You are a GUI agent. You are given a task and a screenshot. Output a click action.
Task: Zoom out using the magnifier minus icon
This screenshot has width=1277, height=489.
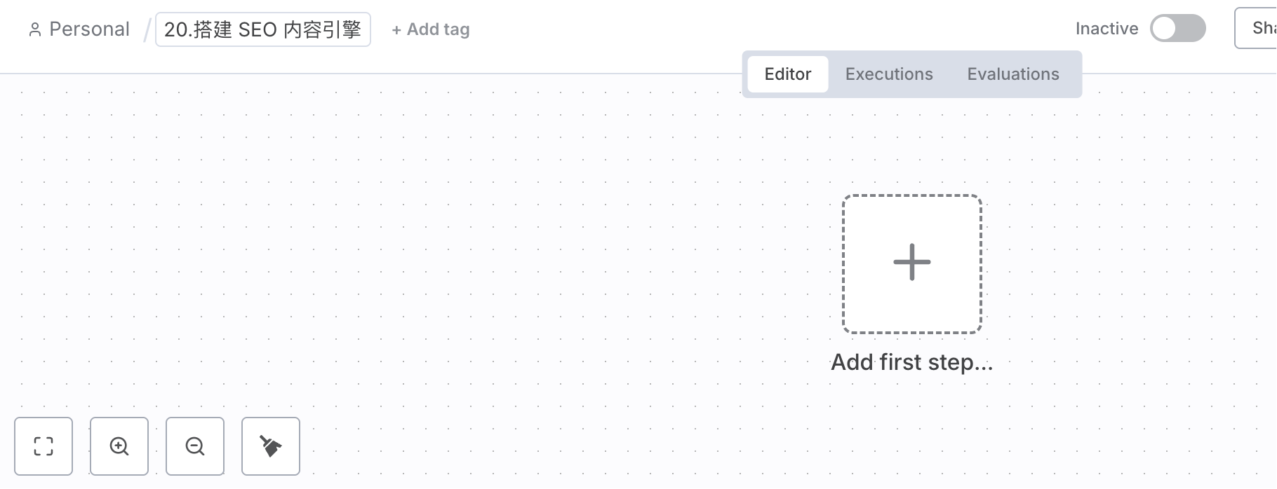click(195, 446)
